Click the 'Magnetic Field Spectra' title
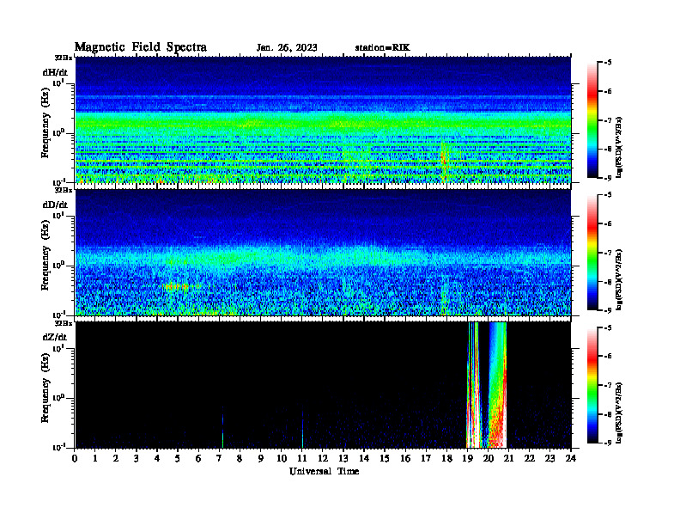Screen dimensions: 680x526 (x=141, y=47)
